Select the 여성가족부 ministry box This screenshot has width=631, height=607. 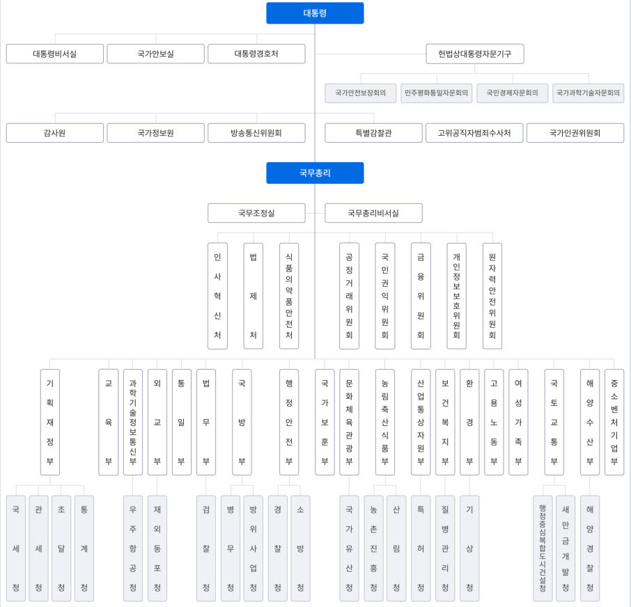tap(518, 423)
